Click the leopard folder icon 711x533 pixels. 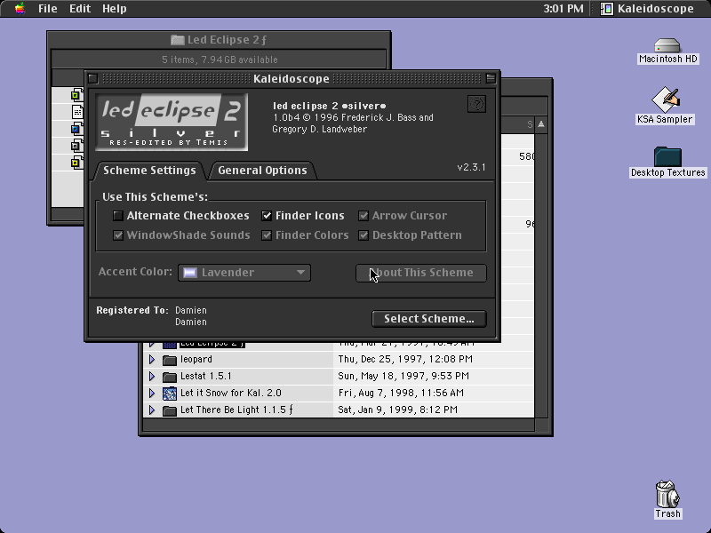[x=169, y=360]
